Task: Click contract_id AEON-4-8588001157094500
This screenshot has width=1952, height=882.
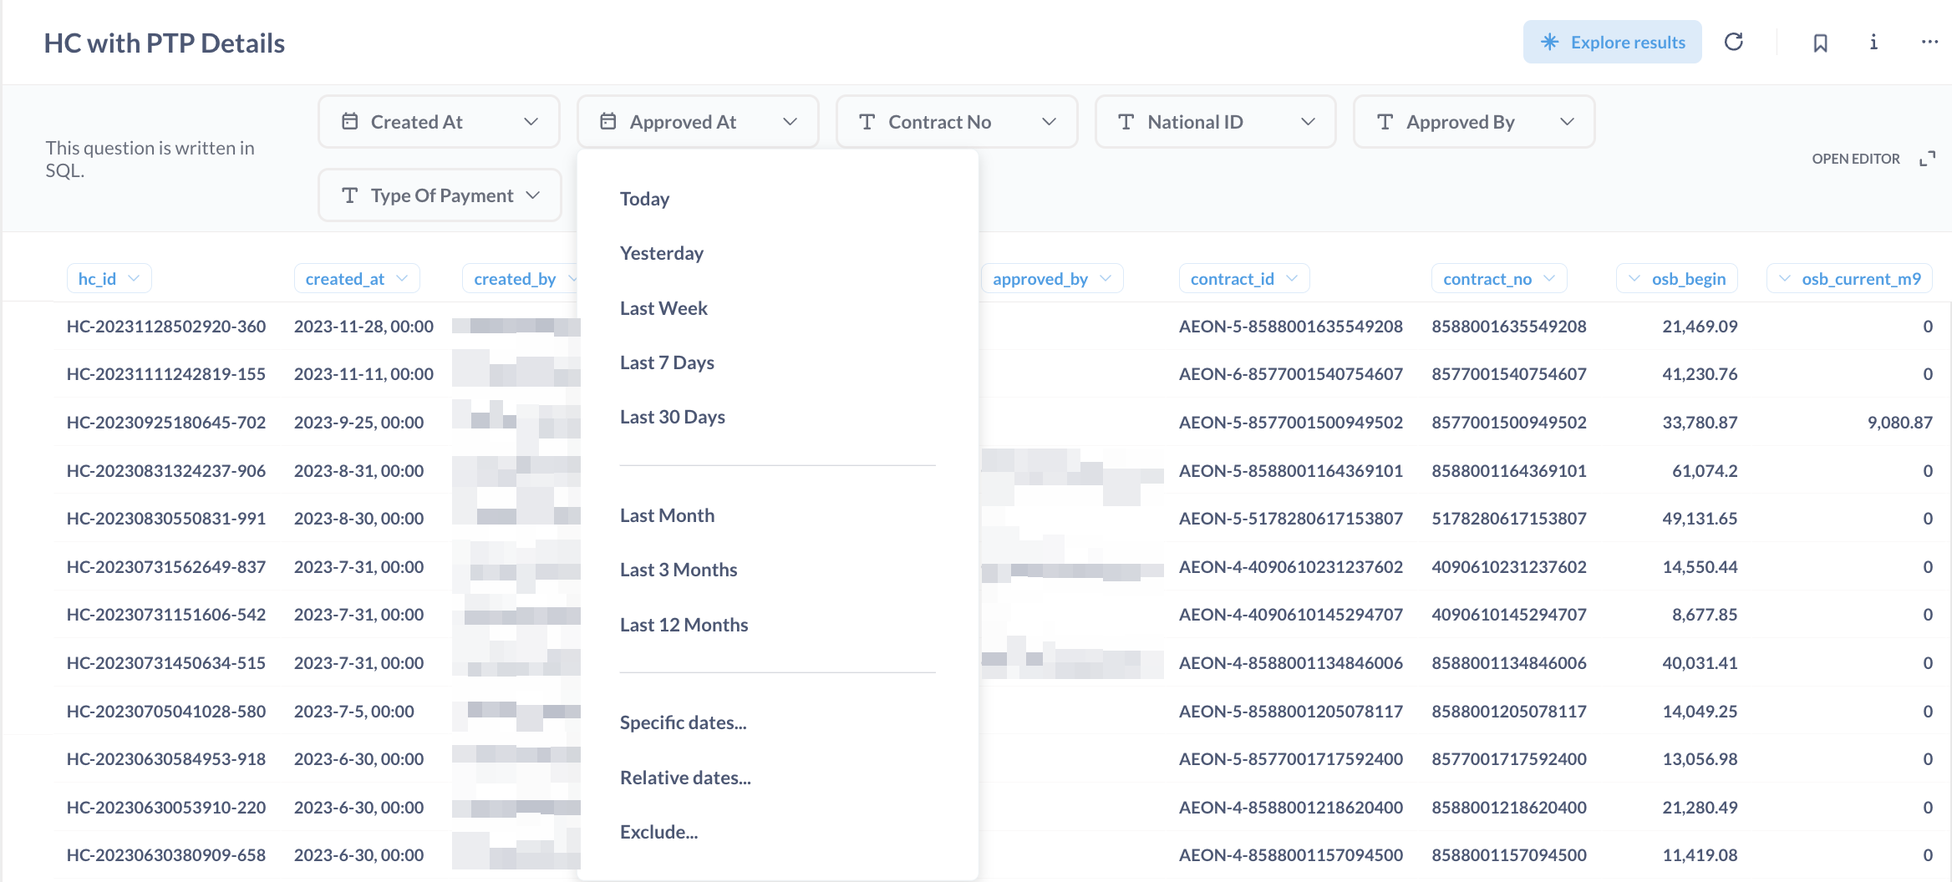Action: 1291,855
